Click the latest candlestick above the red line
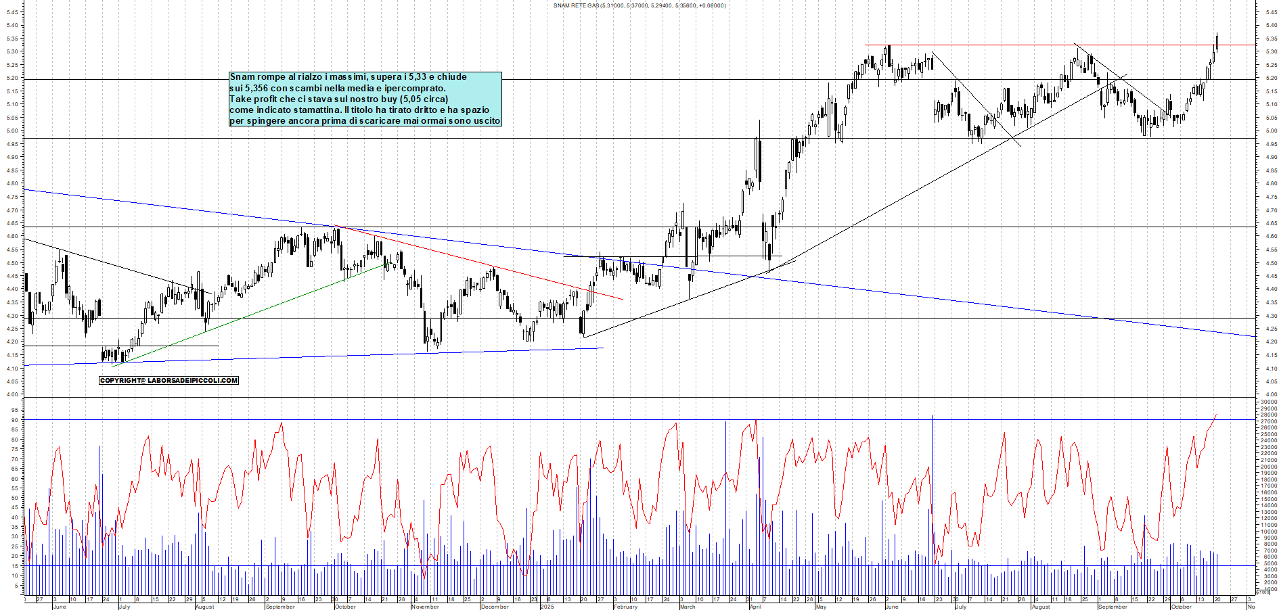The width and height of the screenshot is (1279, 610). pos(1217,41)
